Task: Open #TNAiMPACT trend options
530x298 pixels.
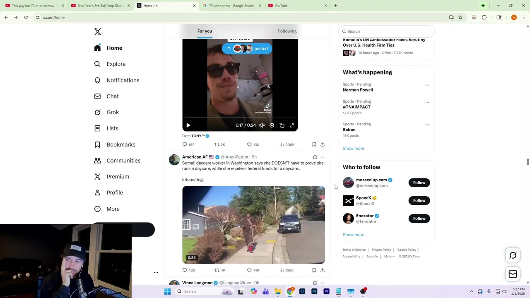Action: (x=427, y=102)
